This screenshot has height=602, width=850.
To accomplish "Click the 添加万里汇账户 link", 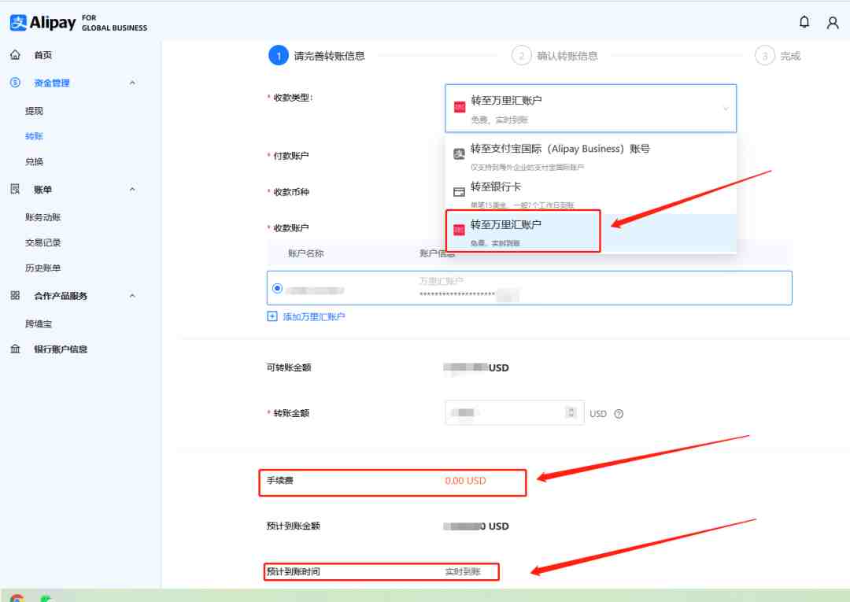I will point(306,316).
